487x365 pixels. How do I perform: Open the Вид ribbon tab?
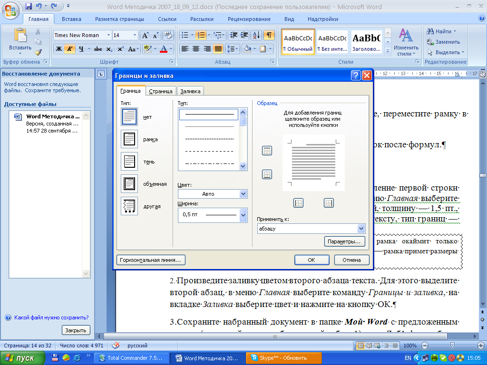[289, 19]
